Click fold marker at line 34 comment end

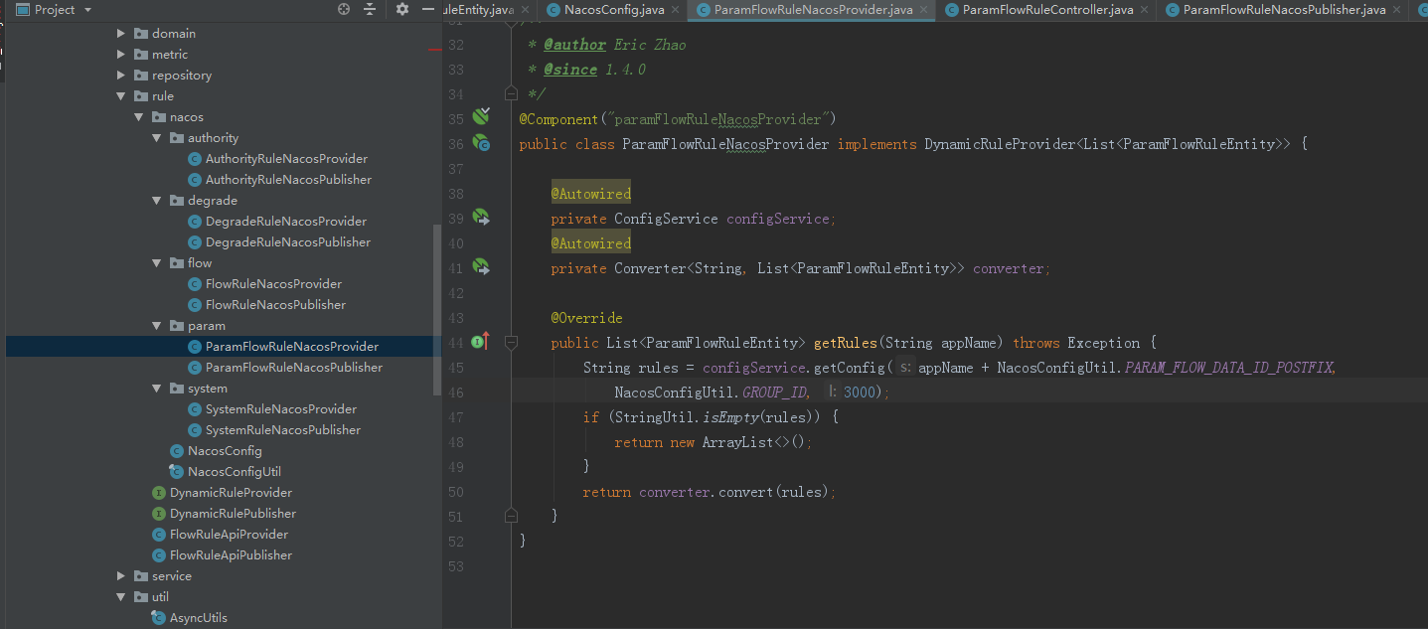(x=511, y=93)
